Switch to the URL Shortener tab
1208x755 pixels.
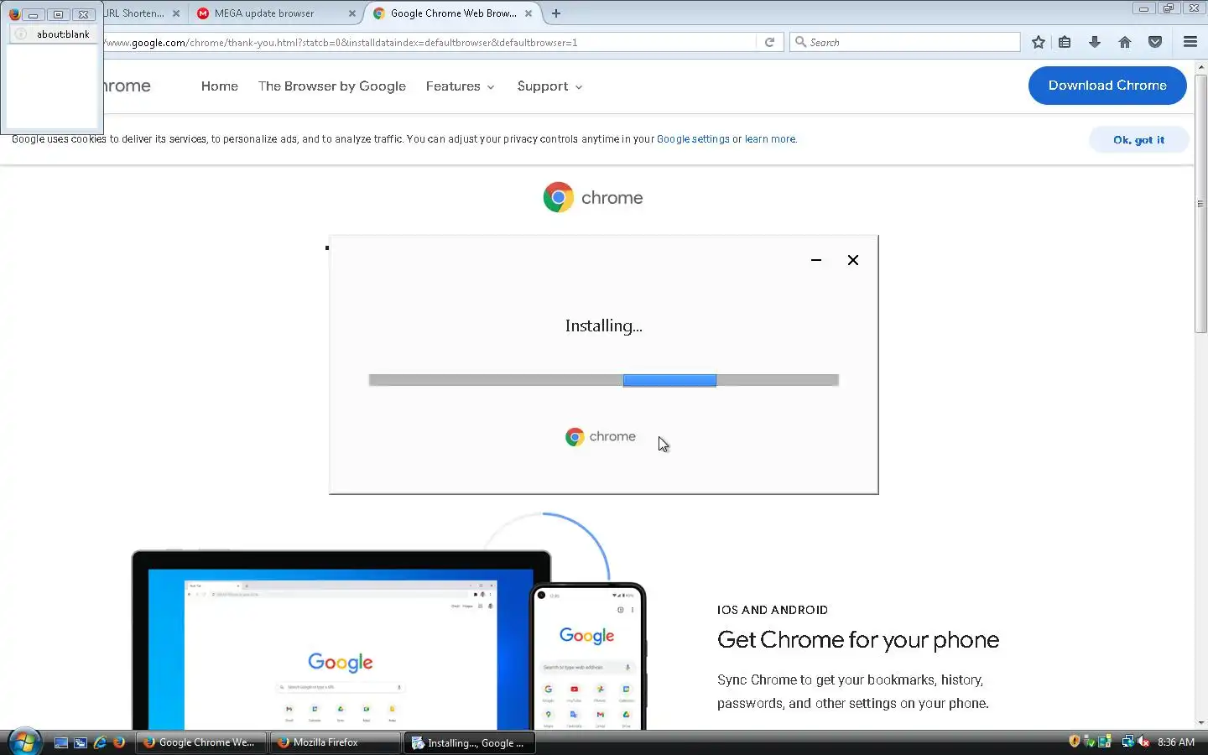(x=143, y=13)
